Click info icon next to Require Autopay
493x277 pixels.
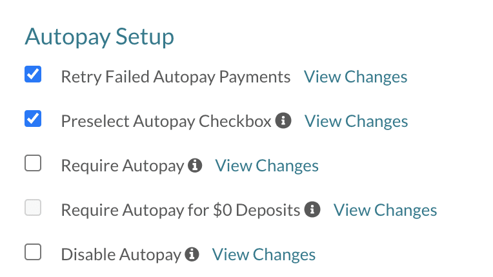[195, 165]
